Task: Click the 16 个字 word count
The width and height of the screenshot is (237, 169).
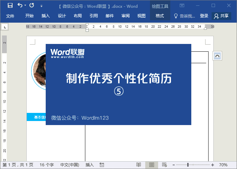Action: coord(47,165)
